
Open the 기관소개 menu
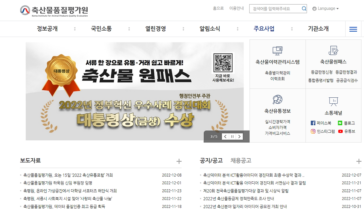click(318, 29)
